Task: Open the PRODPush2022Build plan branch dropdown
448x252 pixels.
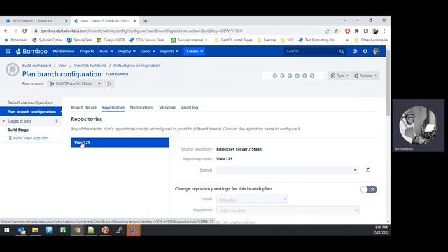Action: [x=75, y=84]
